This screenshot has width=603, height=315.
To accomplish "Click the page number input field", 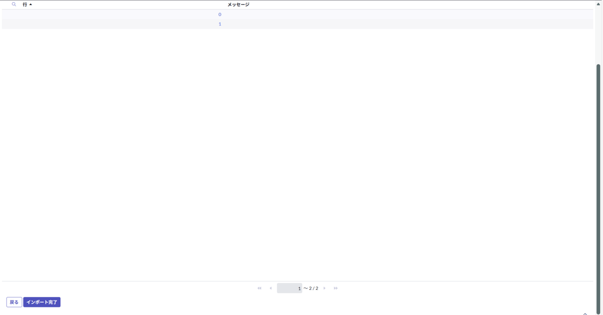I will 289,288.
